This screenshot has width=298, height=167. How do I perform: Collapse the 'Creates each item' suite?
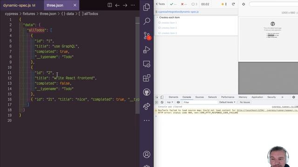click(x=169, y=18)
